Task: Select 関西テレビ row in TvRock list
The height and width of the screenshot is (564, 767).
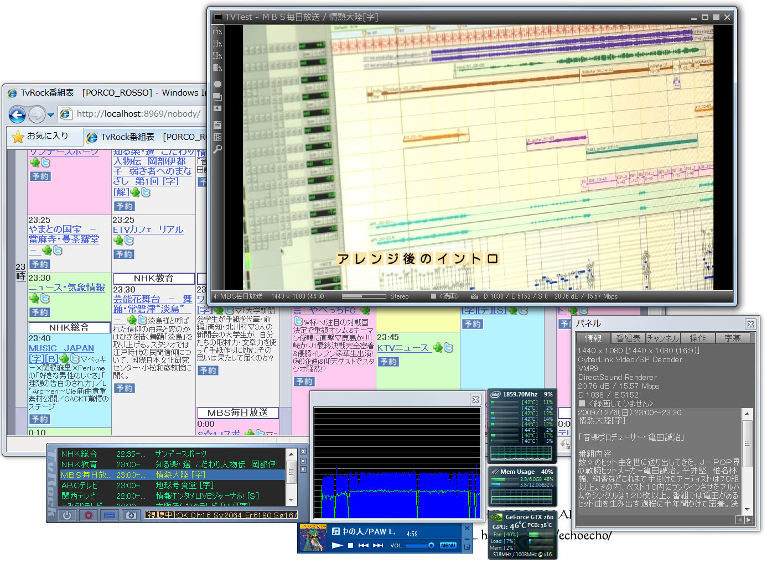Action: point(172,496)
